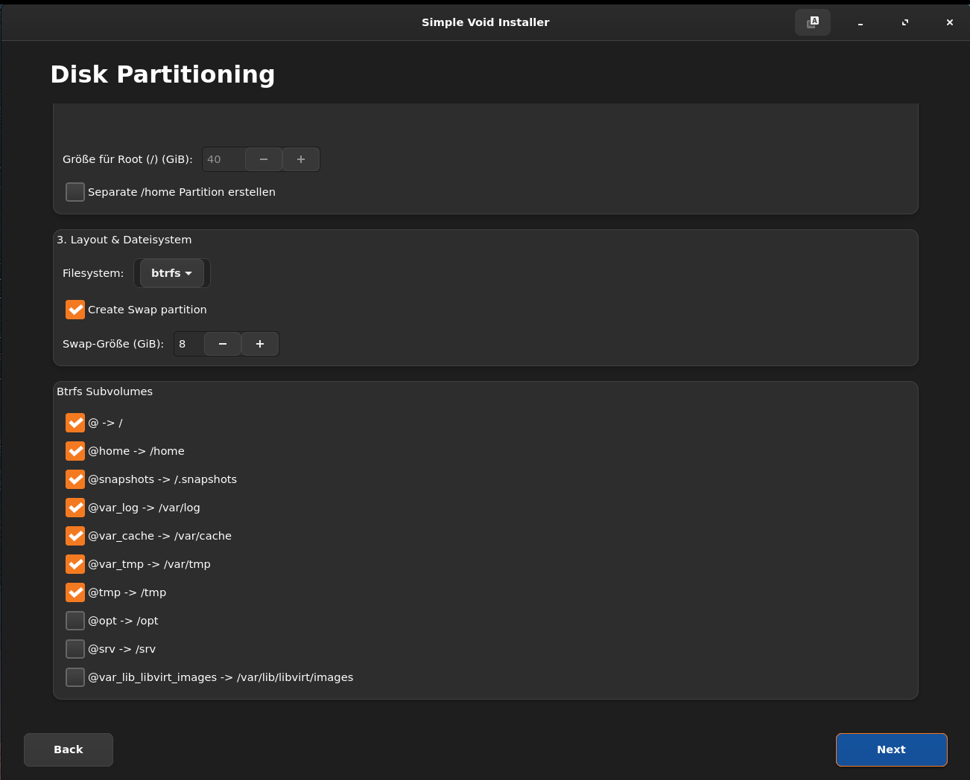970x780 pixels.
Task: Uncheck @var_log subvolume option
Action: 75,508
